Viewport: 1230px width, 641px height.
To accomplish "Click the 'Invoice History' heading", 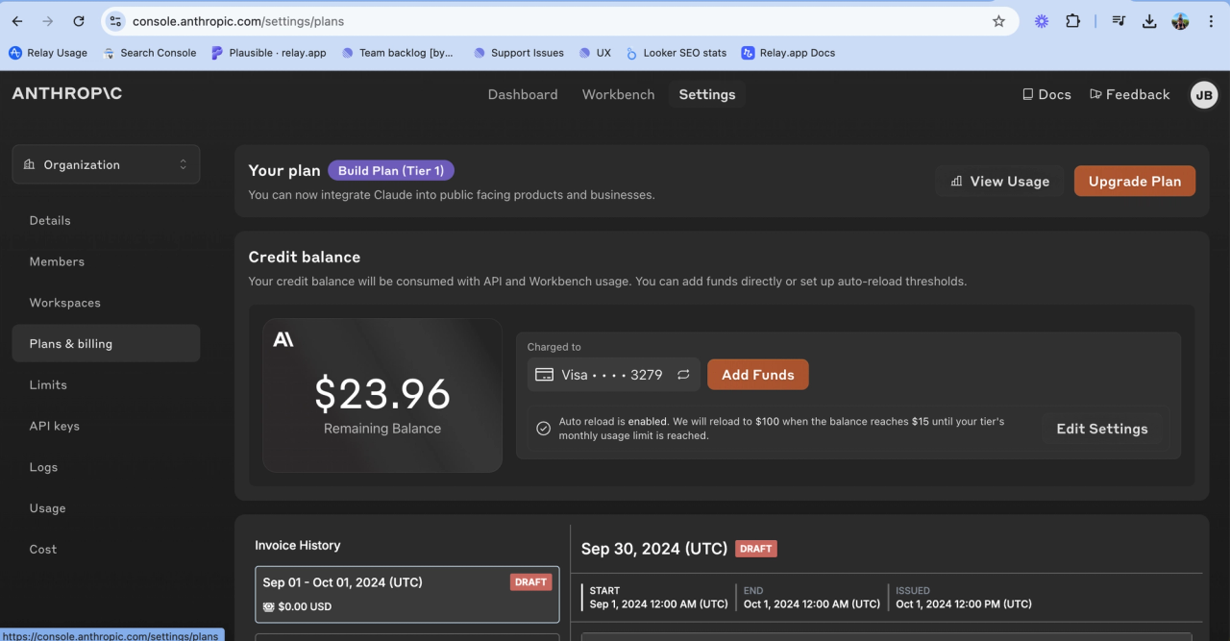I will 298,545.
